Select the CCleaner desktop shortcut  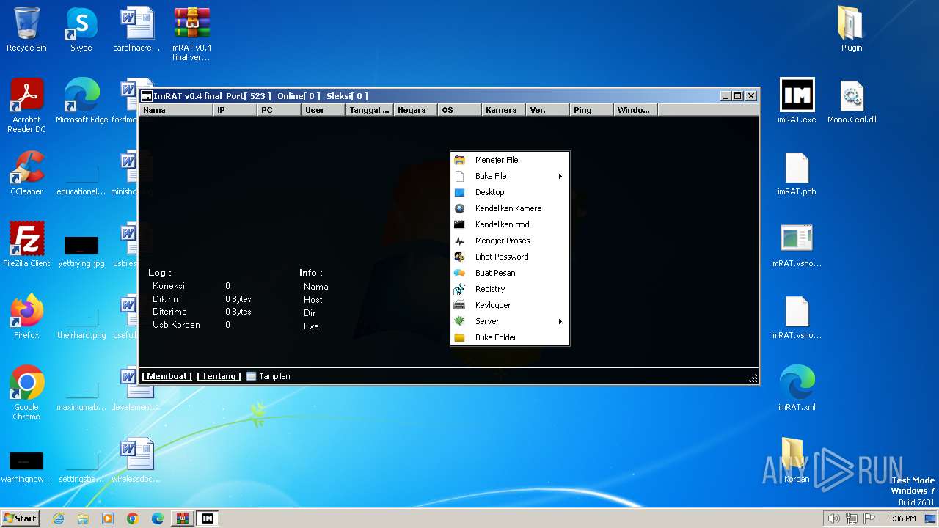26,173
